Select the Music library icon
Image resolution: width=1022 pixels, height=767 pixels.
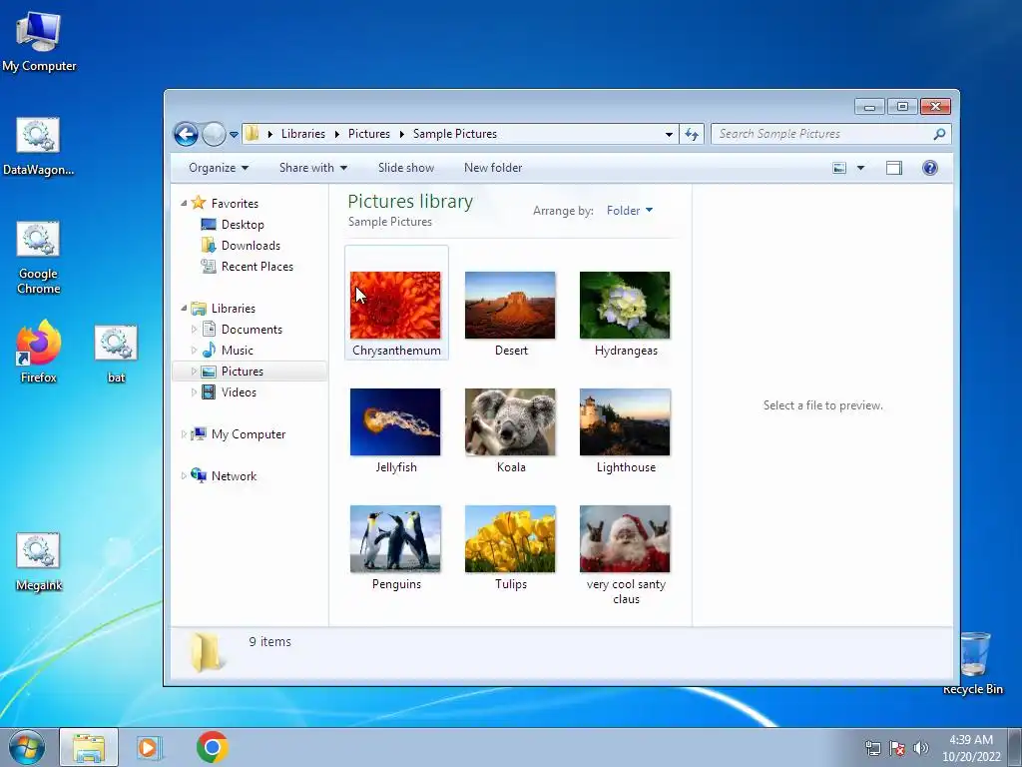(x=209, y=351)
